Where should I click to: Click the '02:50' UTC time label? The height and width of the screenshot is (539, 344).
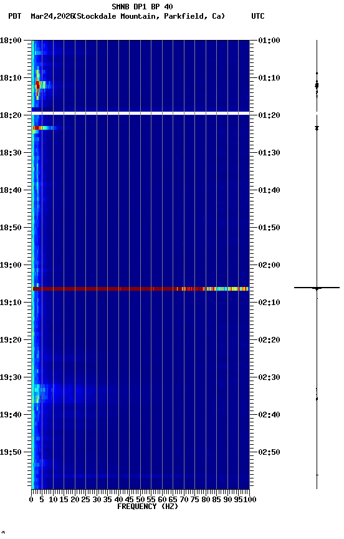pyautogui.click(x=269, y=453)
